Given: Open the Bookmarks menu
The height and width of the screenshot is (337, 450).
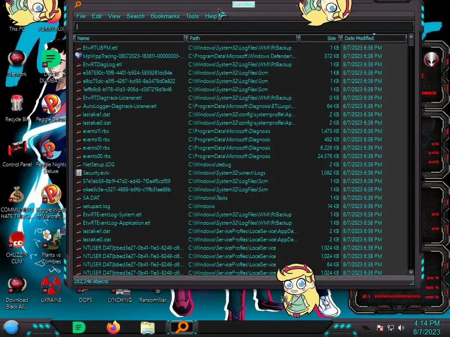Looking at the screenshot, I should tap(165, 16).
